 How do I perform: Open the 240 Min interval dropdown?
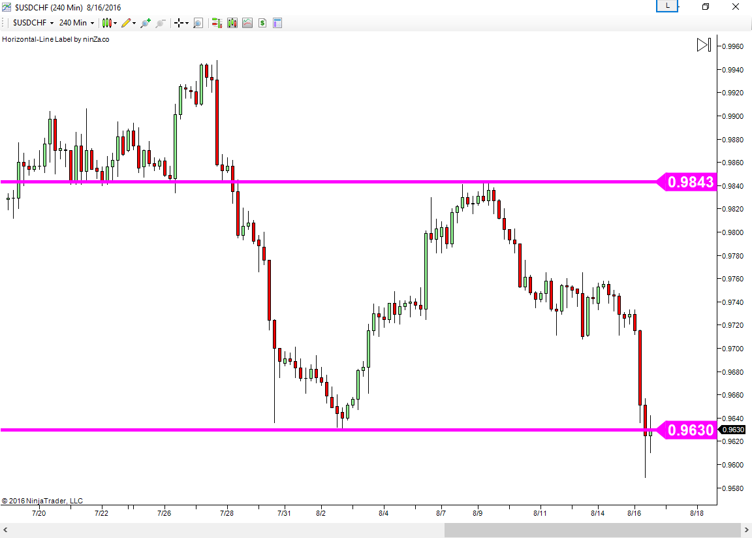[77, 23]
